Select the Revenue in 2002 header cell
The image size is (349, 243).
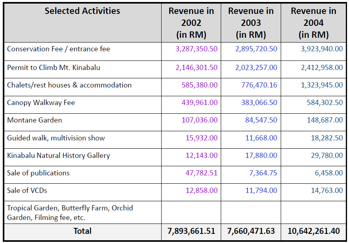(x=191, y=23)
